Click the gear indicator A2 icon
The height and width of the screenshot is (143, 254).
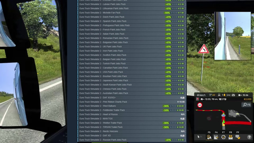(212, 95)
